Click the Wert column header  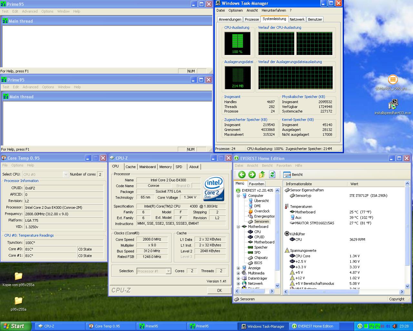pyautogui.click(x=376, y=184)
